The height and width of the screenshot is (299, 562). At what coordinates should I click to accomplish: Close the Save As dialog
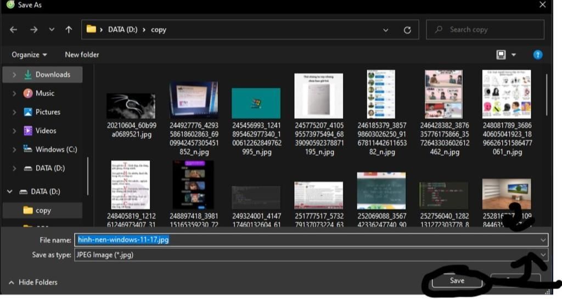point(542,4)
